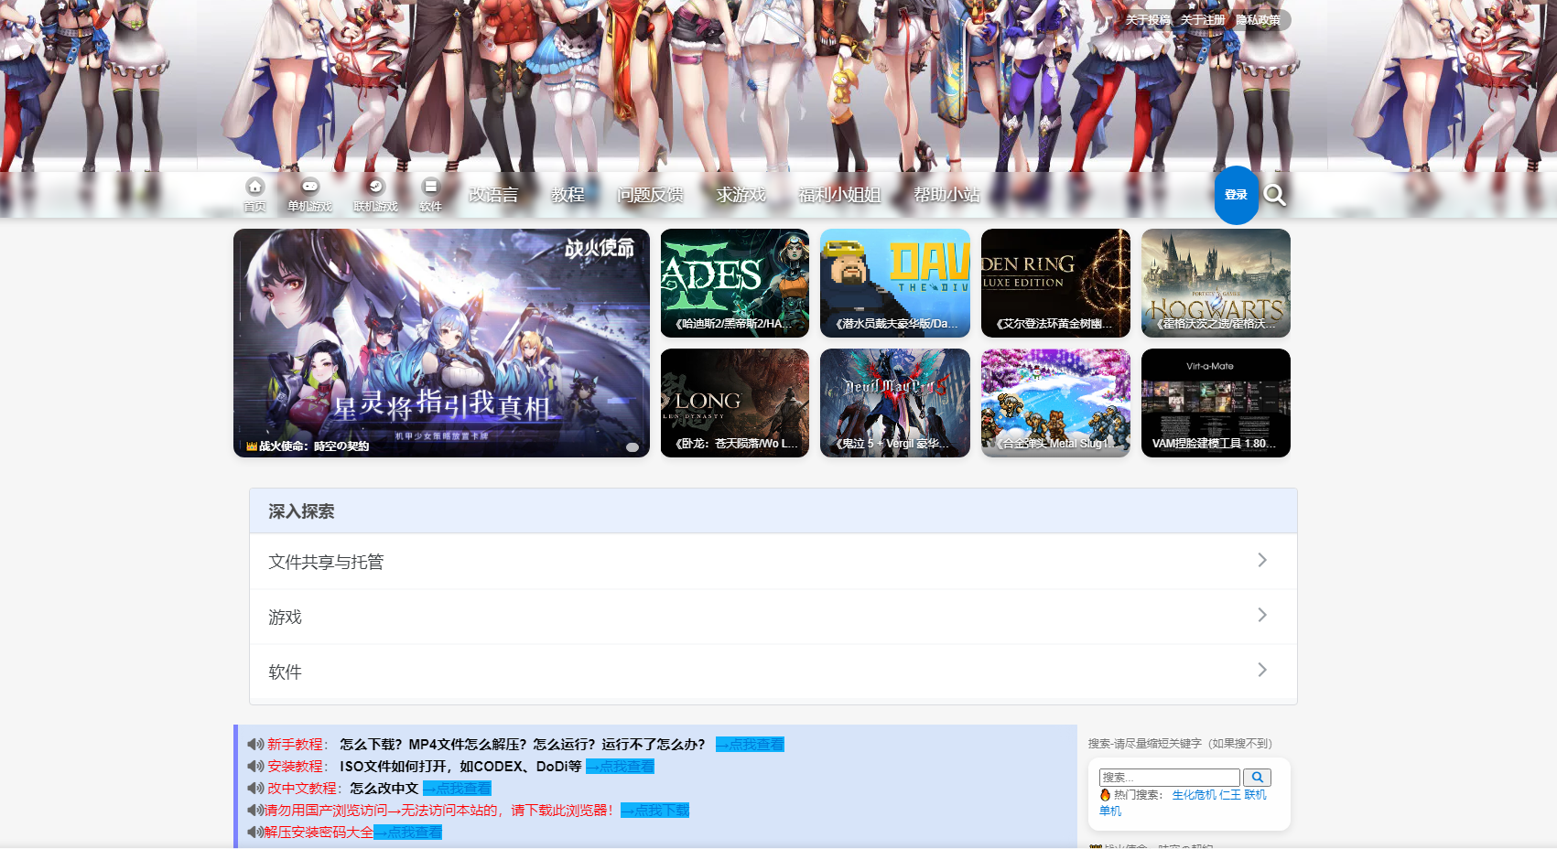This screenshot has width=1557, height=849.
Task: Open the 关于投稿 link at top
Action: pos(1148,20)
